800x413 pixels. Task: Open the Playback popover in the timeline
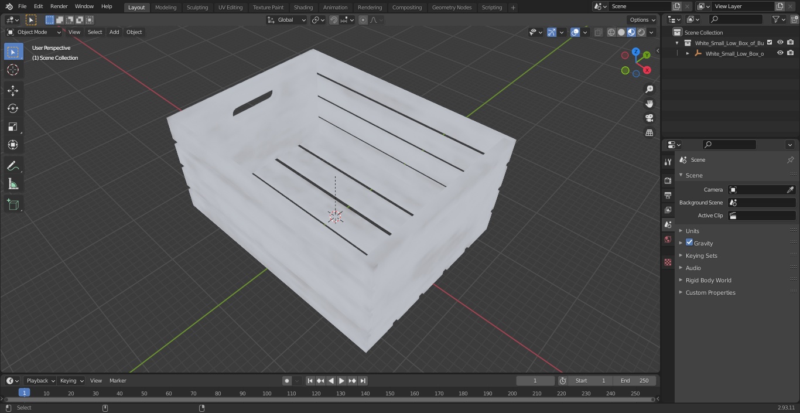(40, 381)
